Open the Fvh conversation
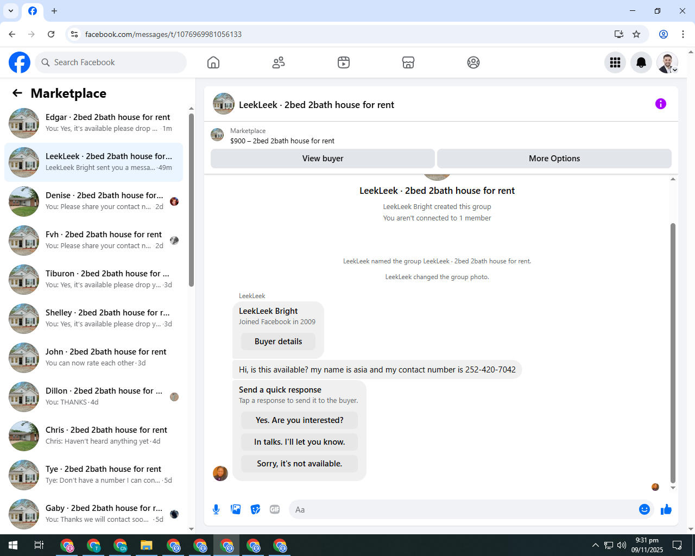The image size is (695, 556). point(93,241)
